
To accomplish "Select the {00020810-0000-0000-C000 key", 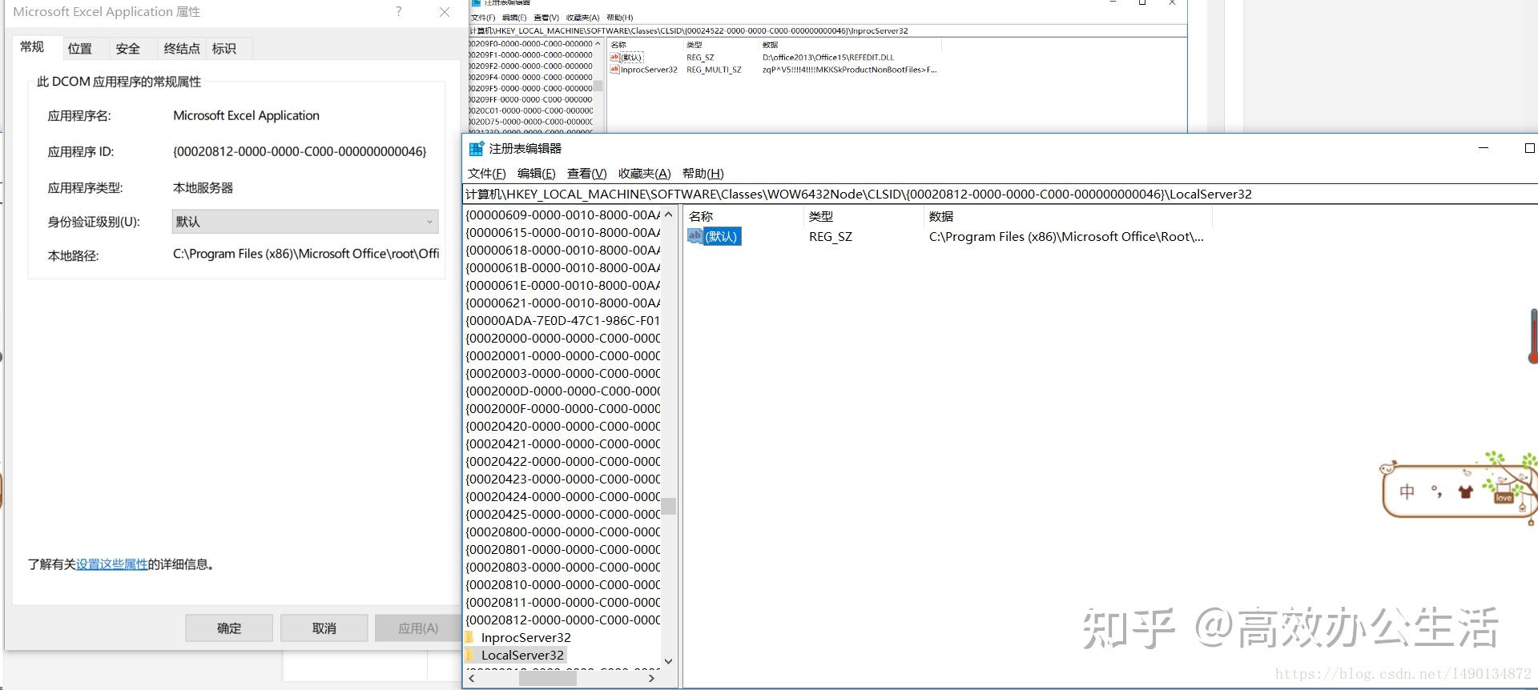I will [563, 584].
